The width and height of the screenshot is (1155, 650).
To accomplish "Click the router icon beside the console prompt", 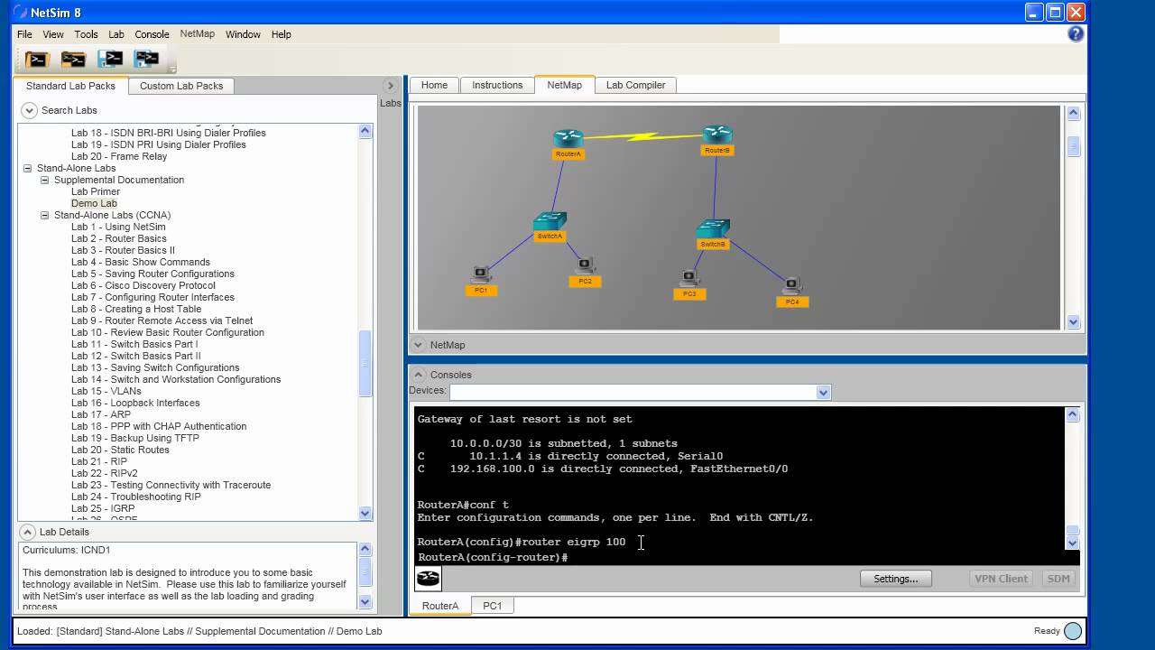I will 429,579.
